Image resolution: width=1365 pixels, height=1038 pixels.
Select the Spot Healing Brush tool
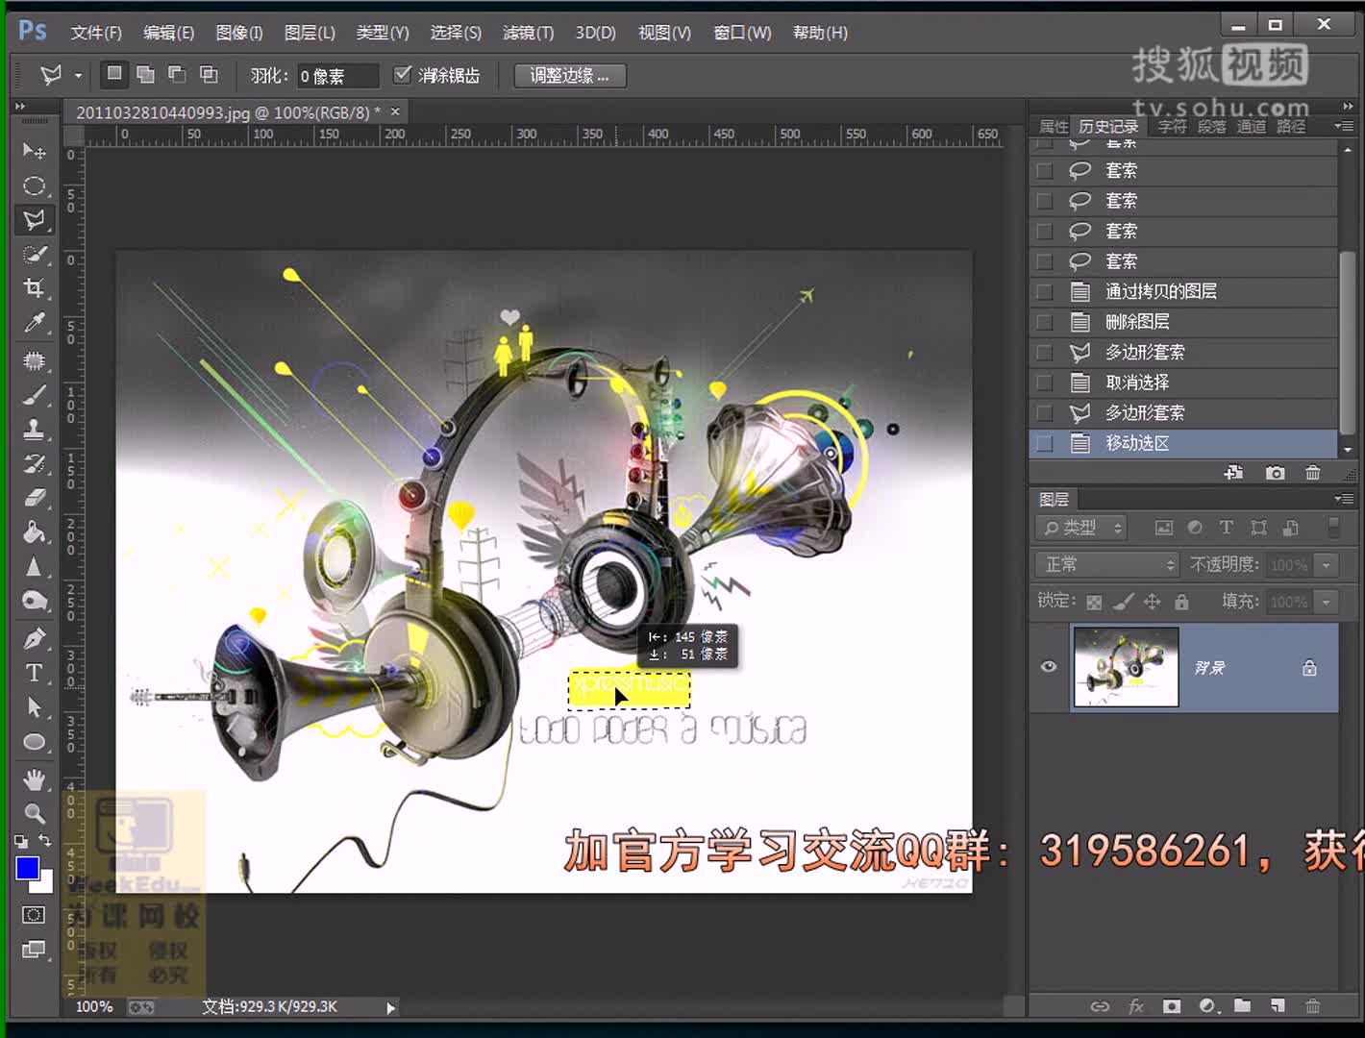point(35,360)
